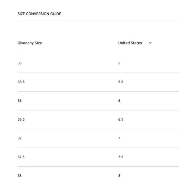Select Givenchy size 36.5 row

(98, 119)
